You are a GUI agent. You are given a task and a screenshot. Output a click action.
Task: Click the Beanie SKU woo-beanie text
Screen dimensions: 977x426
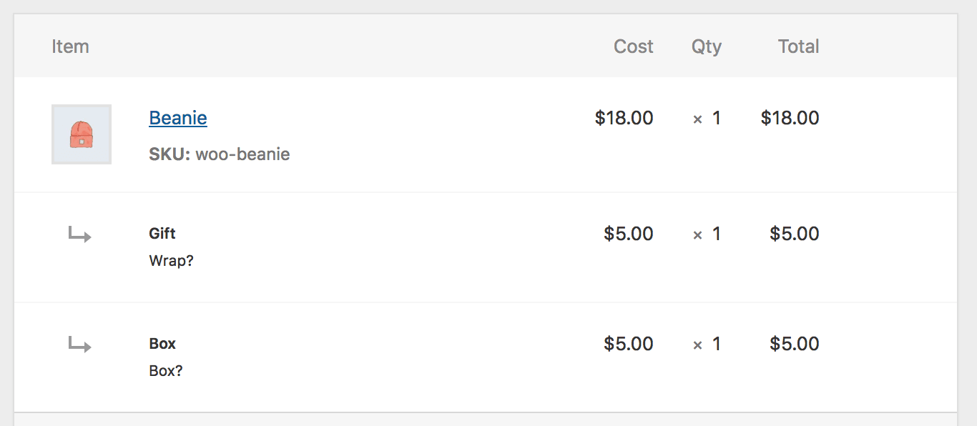tap(219, 154)
